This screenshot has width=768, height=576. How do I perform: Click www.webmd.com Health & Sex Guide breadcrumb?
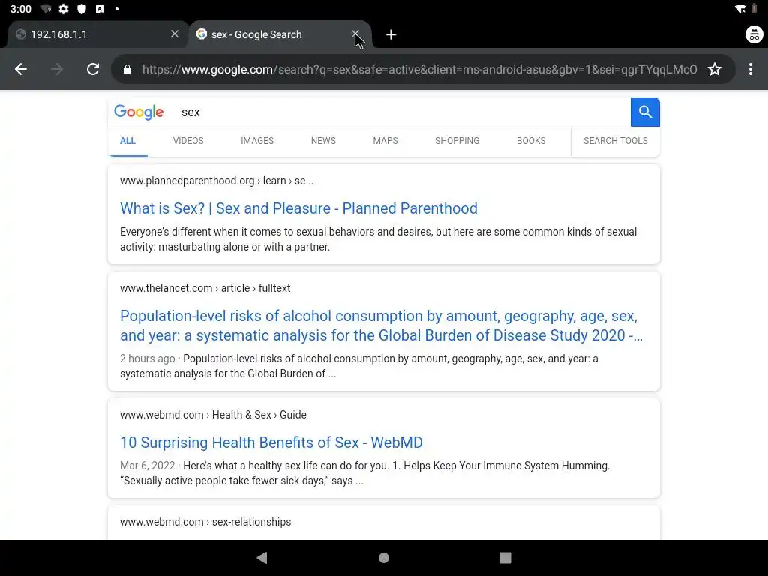coord(213,415)
